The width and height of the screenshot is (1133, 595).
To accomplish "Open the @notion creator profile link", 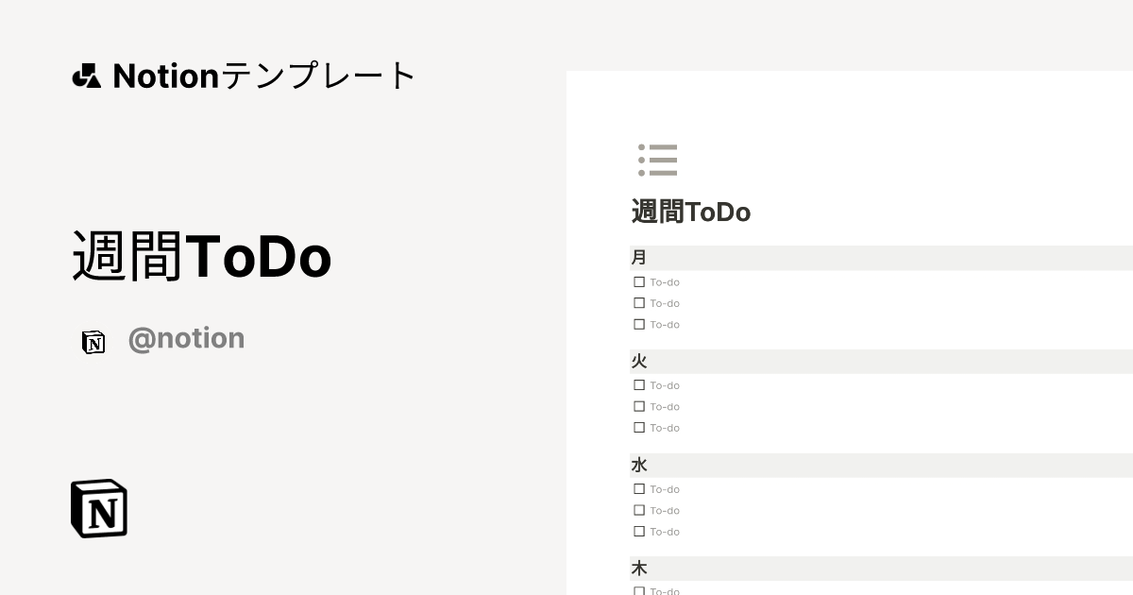I will coord(186,338).
